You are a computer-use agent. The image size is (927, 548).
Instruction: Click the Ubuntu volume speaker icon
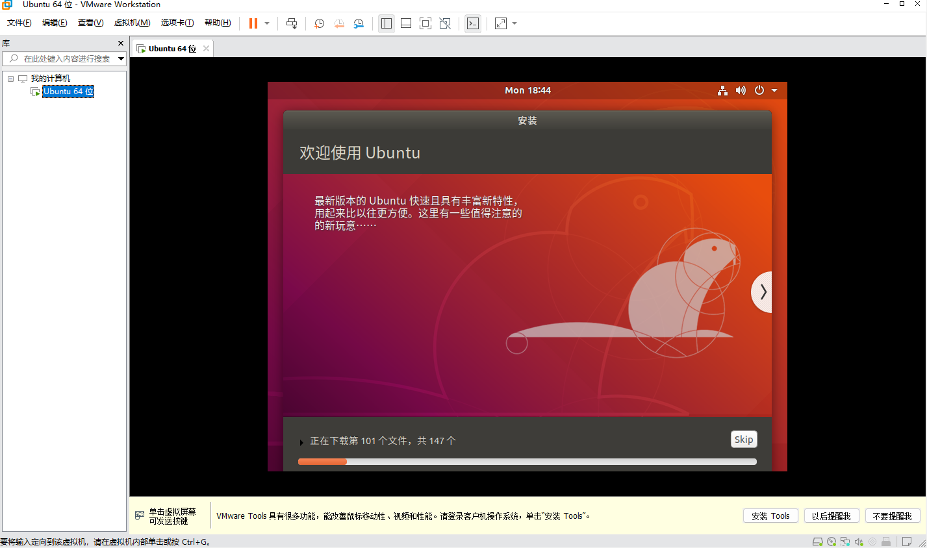(x=741, y=90)
